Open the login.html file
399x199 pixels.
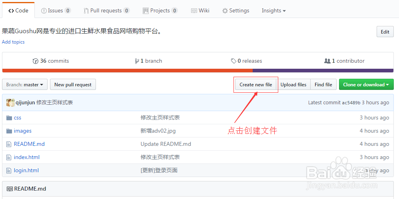pyautogui.click(x=26, y=171)
